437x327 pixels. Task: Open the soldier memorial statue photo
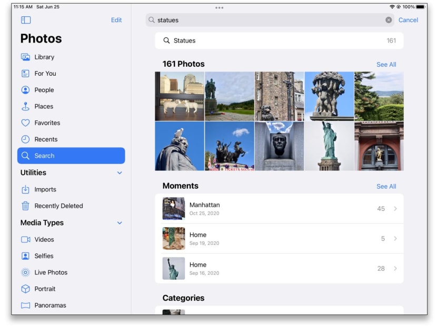(230, 96)
